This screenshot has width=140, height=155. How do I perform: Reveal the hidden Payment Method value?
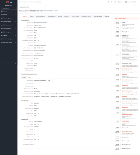[38, 142]
